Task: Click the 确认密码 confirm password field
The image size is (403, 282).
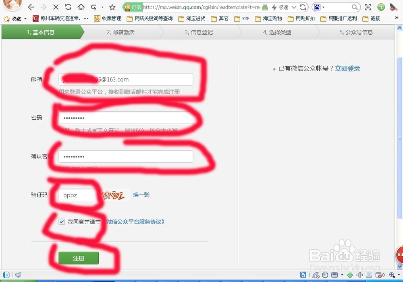Action: (126, 157)
